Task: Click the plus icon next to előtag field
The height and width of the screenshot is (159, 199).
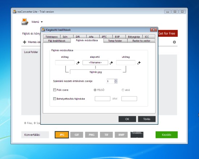Action: pos(78,63)
